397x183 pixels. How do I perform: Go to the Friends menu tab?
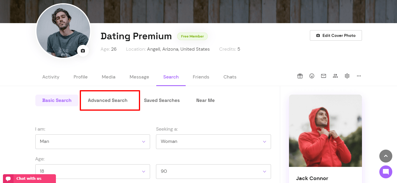[201, 77]
